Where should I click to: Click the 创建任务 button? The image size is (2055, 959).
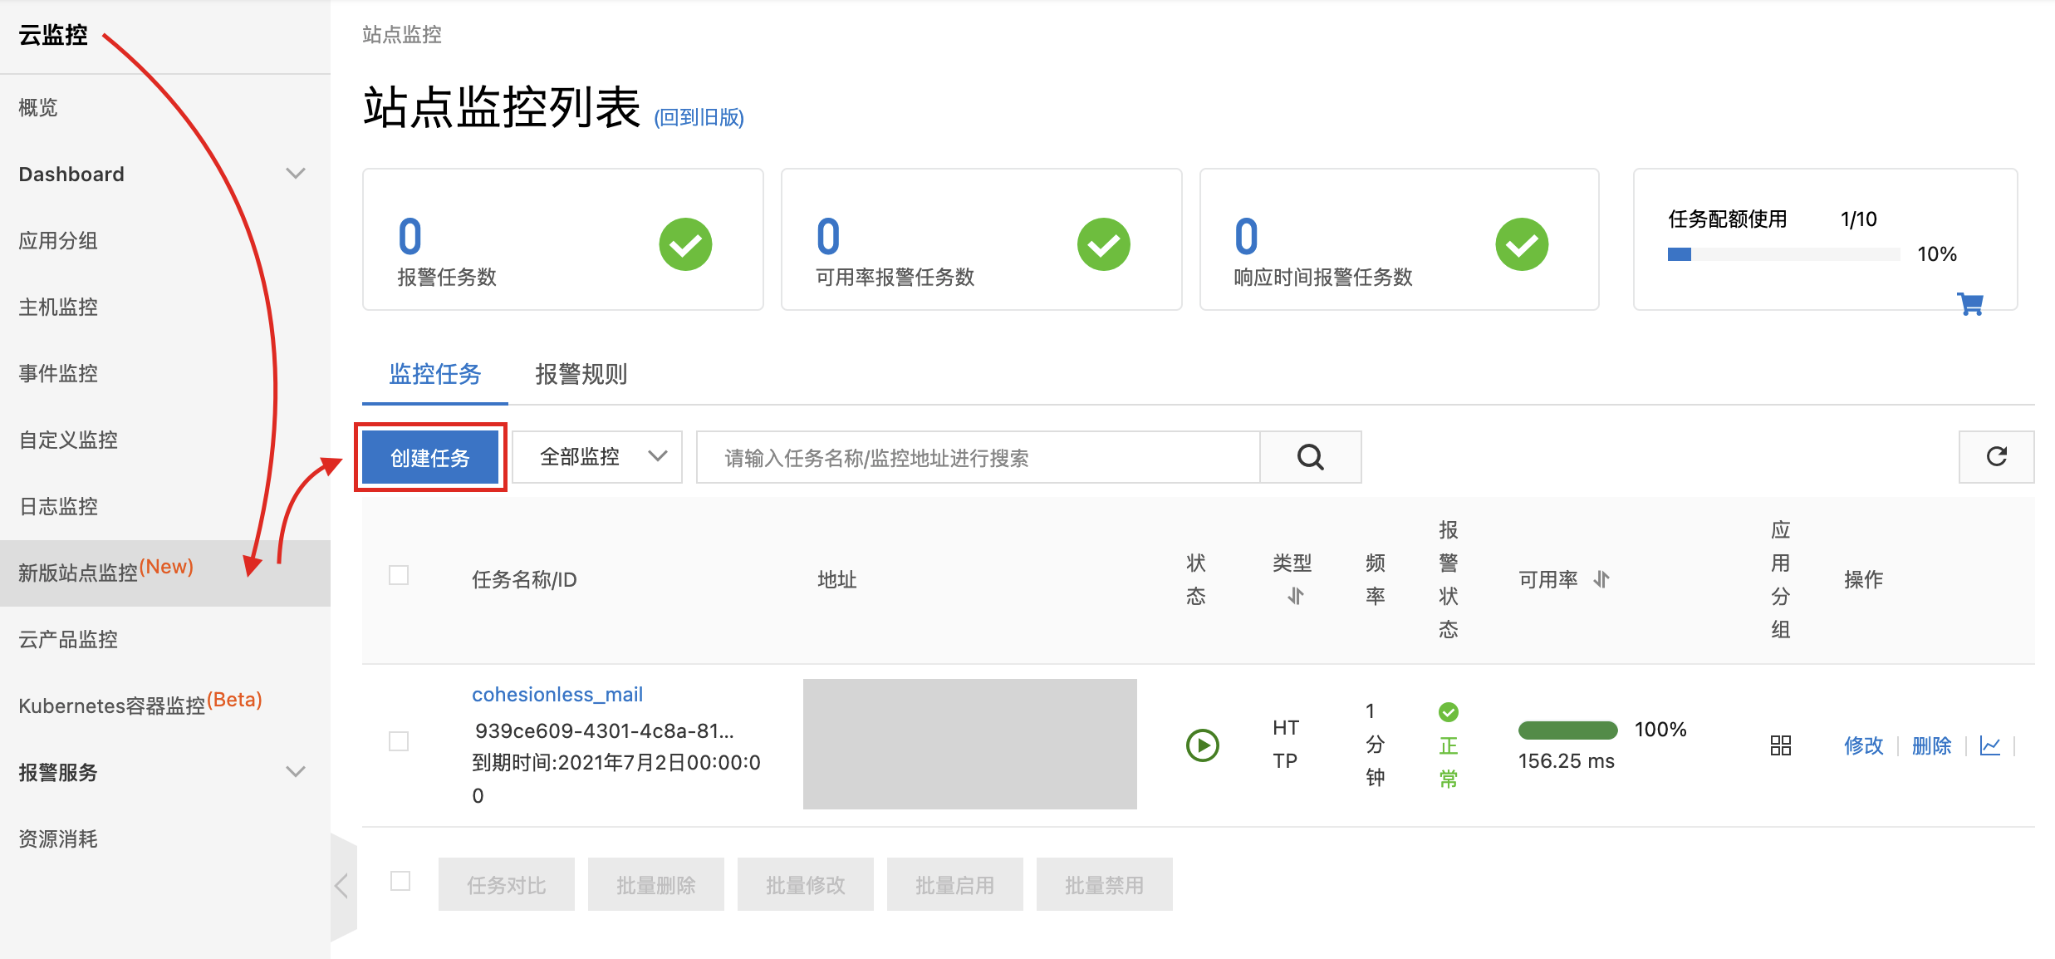430,457
